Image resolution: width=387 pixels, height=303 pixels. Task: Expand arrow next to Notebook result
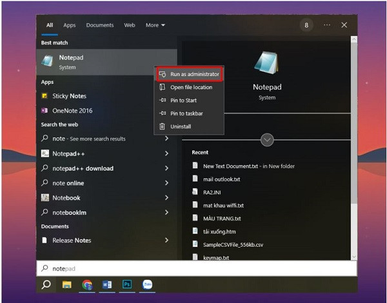pos(167,198)
